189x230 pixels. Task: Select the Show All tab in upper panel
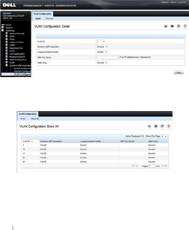[x=50, y=19]
